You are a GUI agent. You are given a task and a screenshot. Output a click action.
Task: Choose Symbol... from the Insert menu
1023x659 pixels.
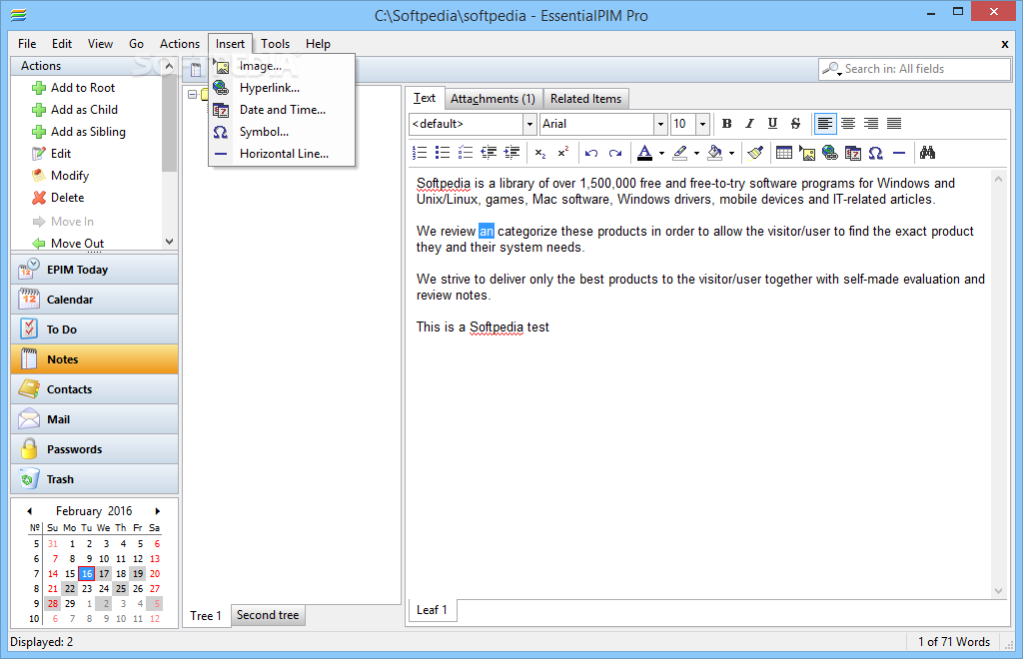(282, 132)
